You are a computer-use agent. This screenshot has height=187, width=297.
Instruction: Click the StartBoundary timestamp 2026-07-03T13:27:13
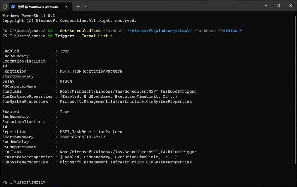pyautogui.click(x=82, y=137)
